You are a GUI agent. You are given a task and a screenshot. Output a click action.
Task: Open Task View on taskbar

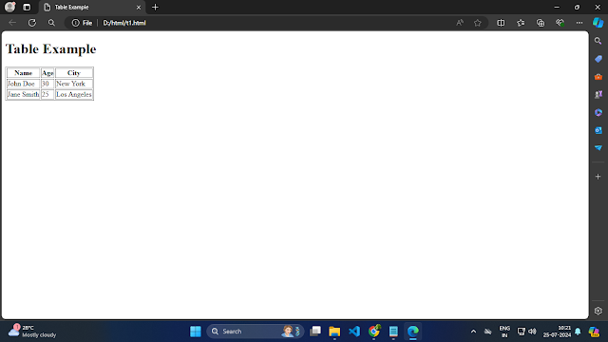coord(315,332)
